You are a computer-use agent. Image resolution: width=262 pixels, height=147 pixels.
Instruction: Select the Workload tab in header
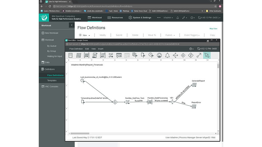click(95, 17)
